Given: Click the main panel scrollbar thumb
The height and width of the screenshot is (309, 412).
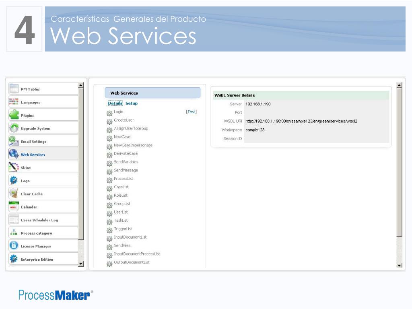Looking at the screenshot, I should (x=400, y=162).
